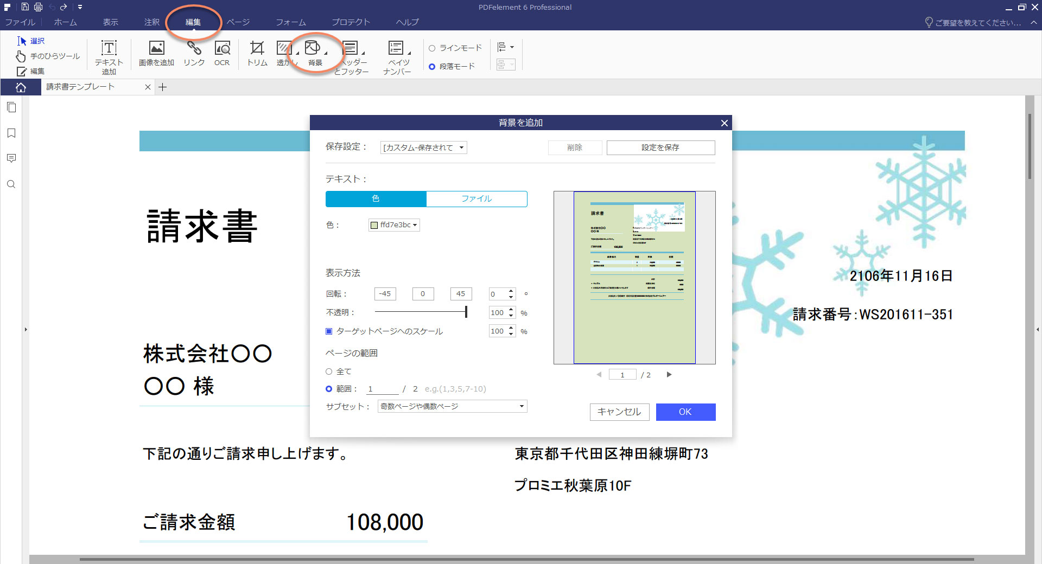Expand ベイツナンバー dropdown arrow
This screenshot has height=564, width=1042.
409,53
